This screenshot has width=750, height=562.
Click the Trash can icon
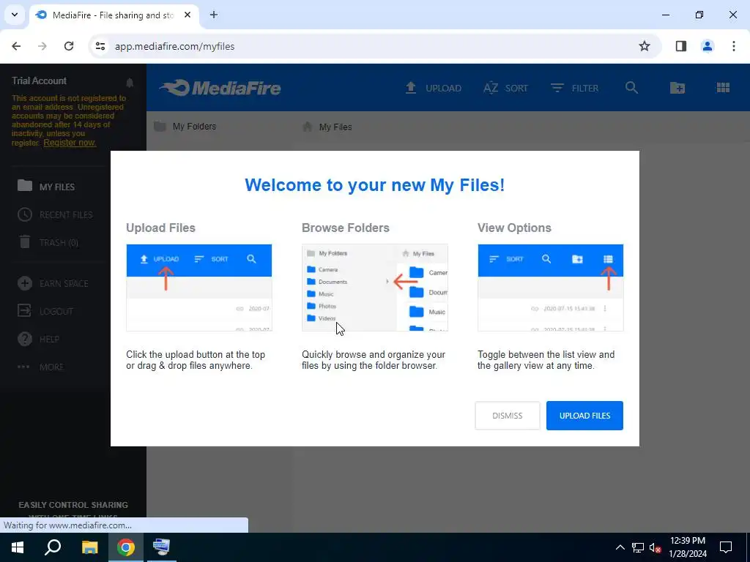25,241
